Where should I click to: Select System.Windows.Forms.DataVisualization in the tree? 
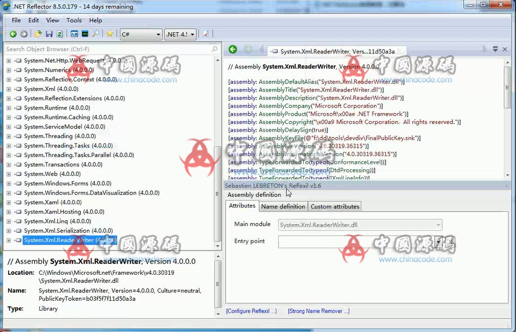coord(92,193)
